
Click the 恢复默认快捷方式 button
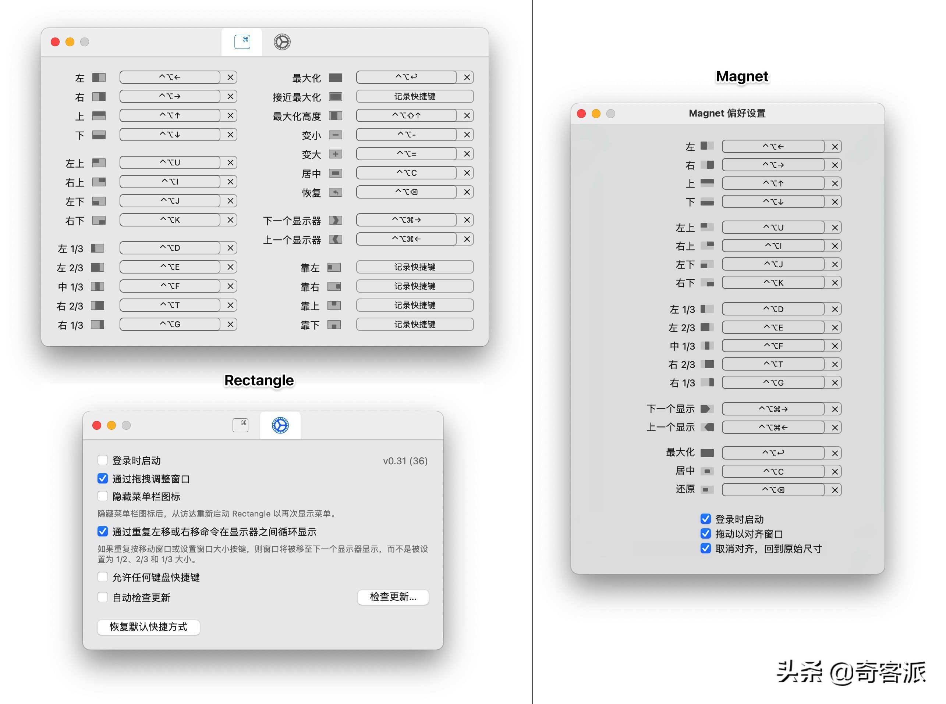(x=148, y=627)
